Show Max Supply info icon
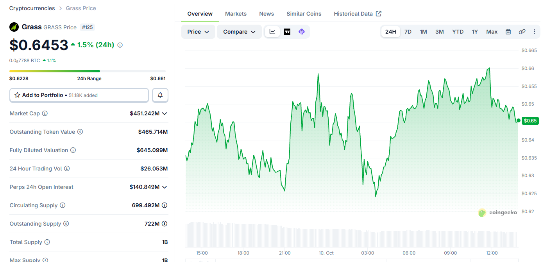 (x=45, y=260)
